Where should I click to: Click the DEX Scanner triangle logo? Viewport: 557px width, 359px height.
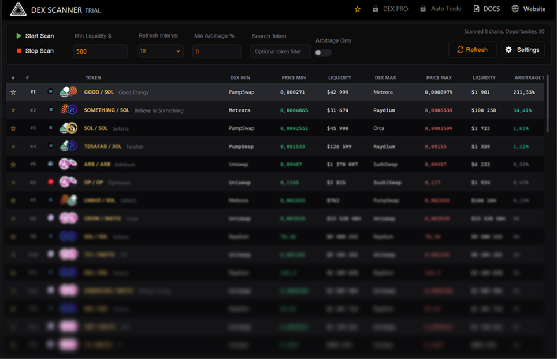coord(18,9)
